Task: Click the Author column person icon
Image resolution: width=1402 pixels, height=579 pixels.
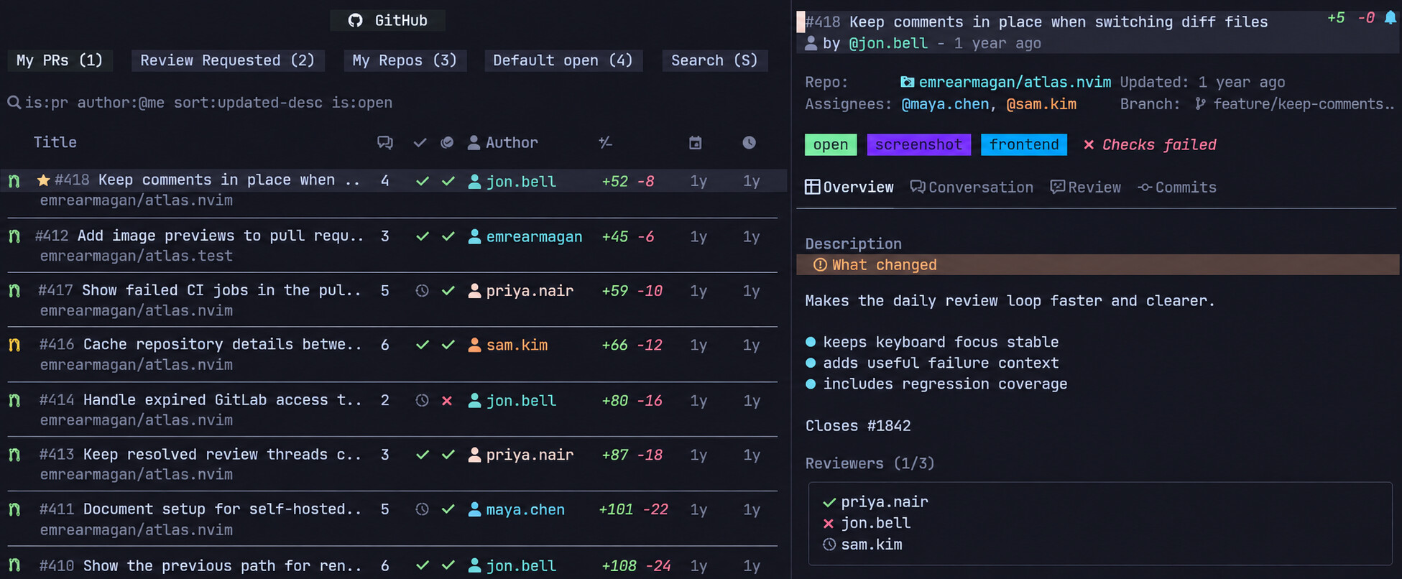Action: tap(474, 142)
